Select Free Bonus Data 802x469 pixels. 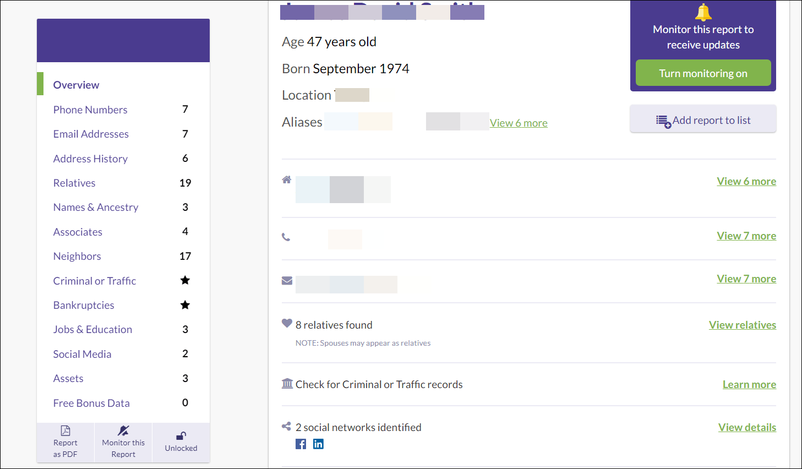click(91, 403)
